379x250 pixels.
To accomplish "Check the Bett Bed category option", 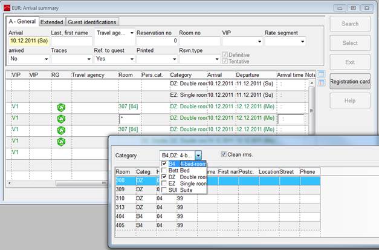I will click(x=164, y=170).
